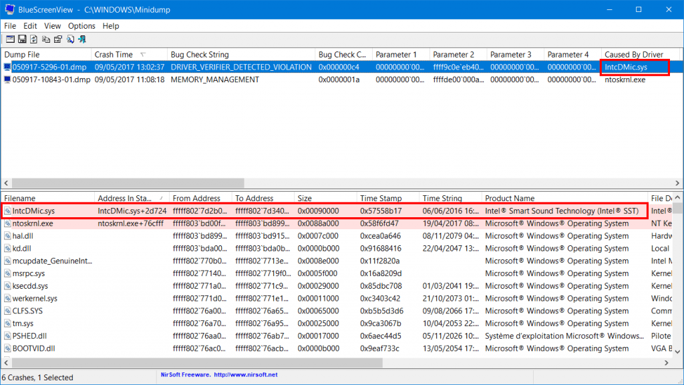The height and width of the screenshot is (385, 684).
Task: Click the Advanced Options toolbar icon
Action: click(x=10, y=39)
